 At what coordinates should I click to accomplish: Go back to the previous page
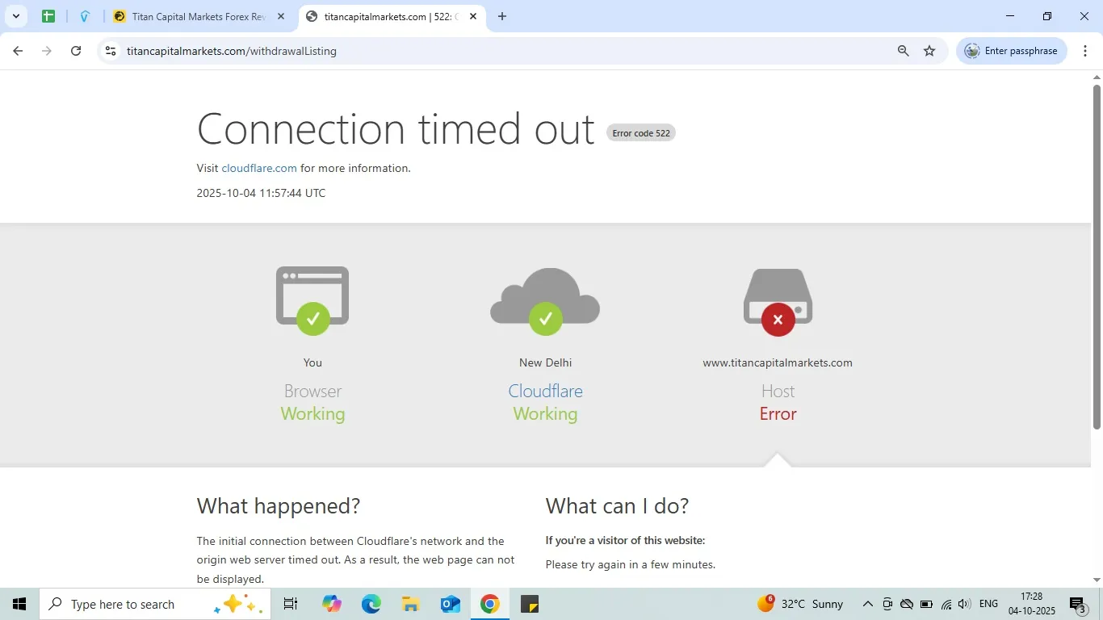pyautogui.click(x=18, y=51)
